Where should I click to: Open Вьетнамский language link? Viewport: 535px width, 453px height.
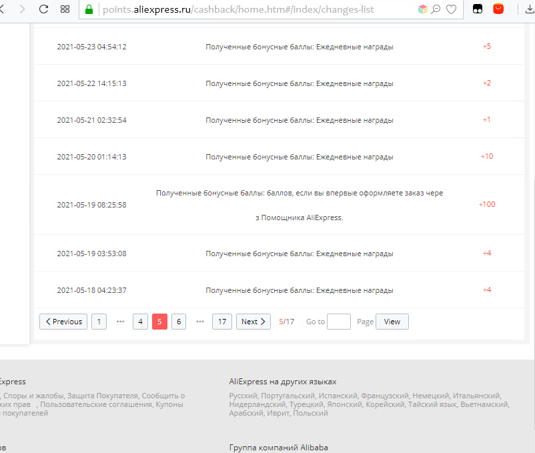(485, 404)
